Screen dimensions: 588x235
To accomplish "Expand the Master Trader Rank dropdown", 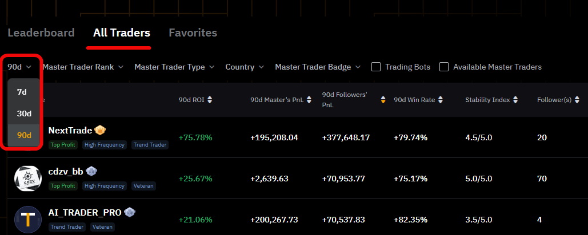I will pyautogui.click(x=83, y=67).
